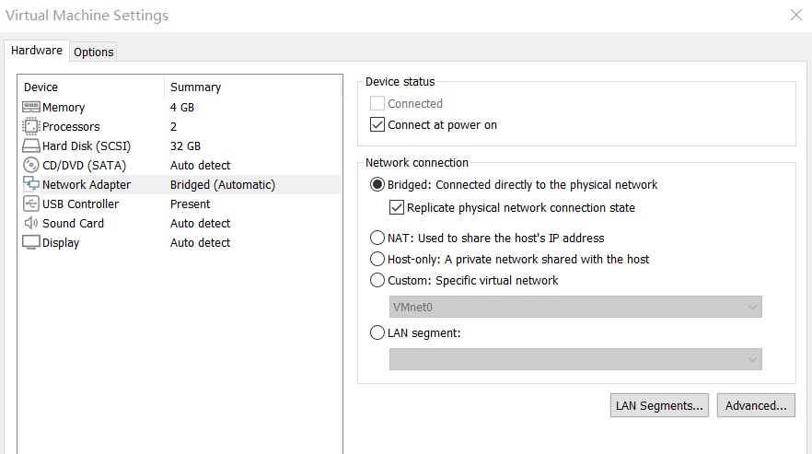The image size is (812, 454).
Task: Open the Hardware tab
Action: (x=37, y=51)
